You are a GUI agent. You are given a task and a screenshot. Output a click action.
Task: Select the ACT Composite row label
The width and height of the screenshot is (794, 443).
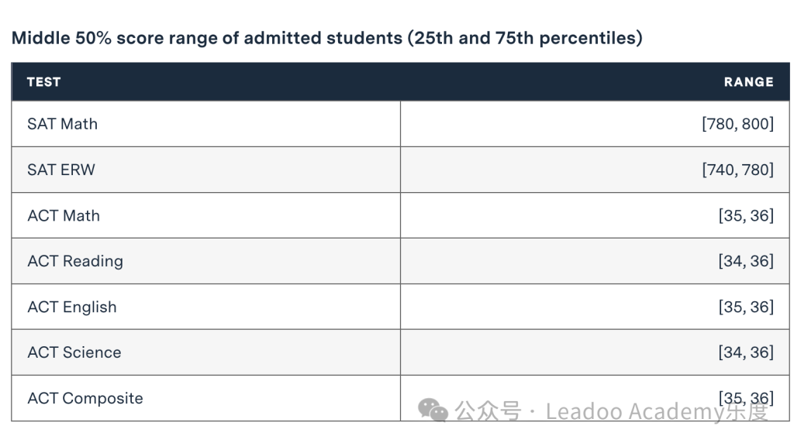[85, 399]
